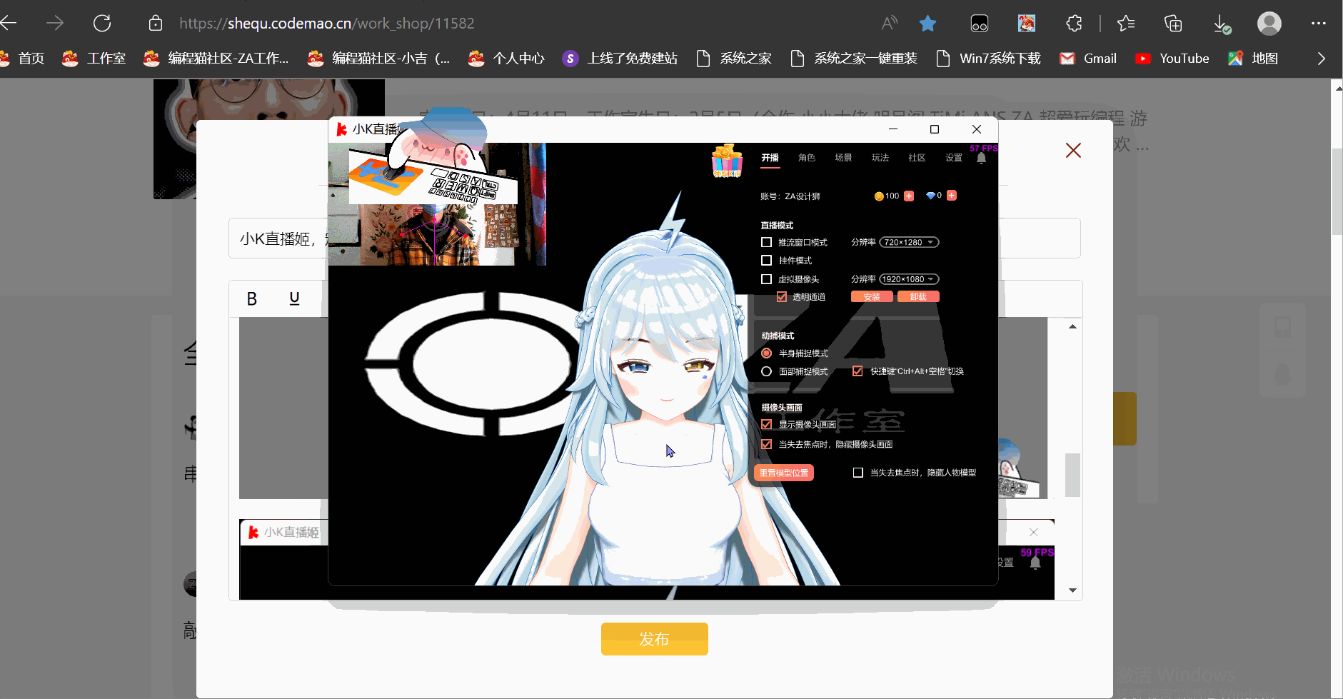Open the 720×1280 resolution dropdown

click(x=909, y=242)
